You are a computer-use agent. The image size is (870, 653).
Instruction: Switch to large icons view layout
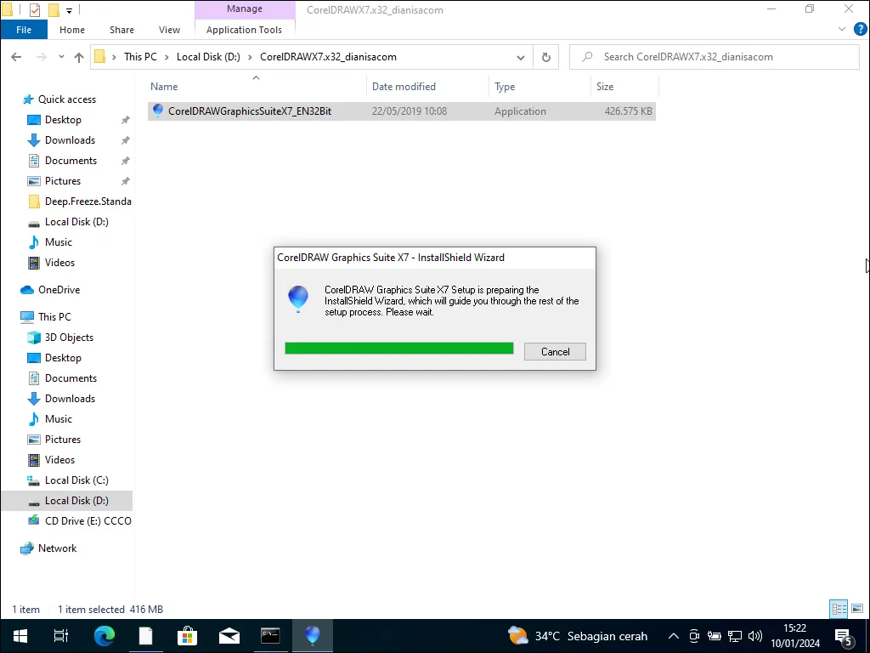(856, 609)
